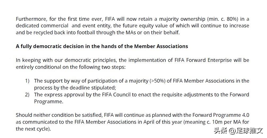Click 'dedicated commercial' phrase in first paragraph
The height and width of the screenshot is (138, 267).
pos(42,26)
